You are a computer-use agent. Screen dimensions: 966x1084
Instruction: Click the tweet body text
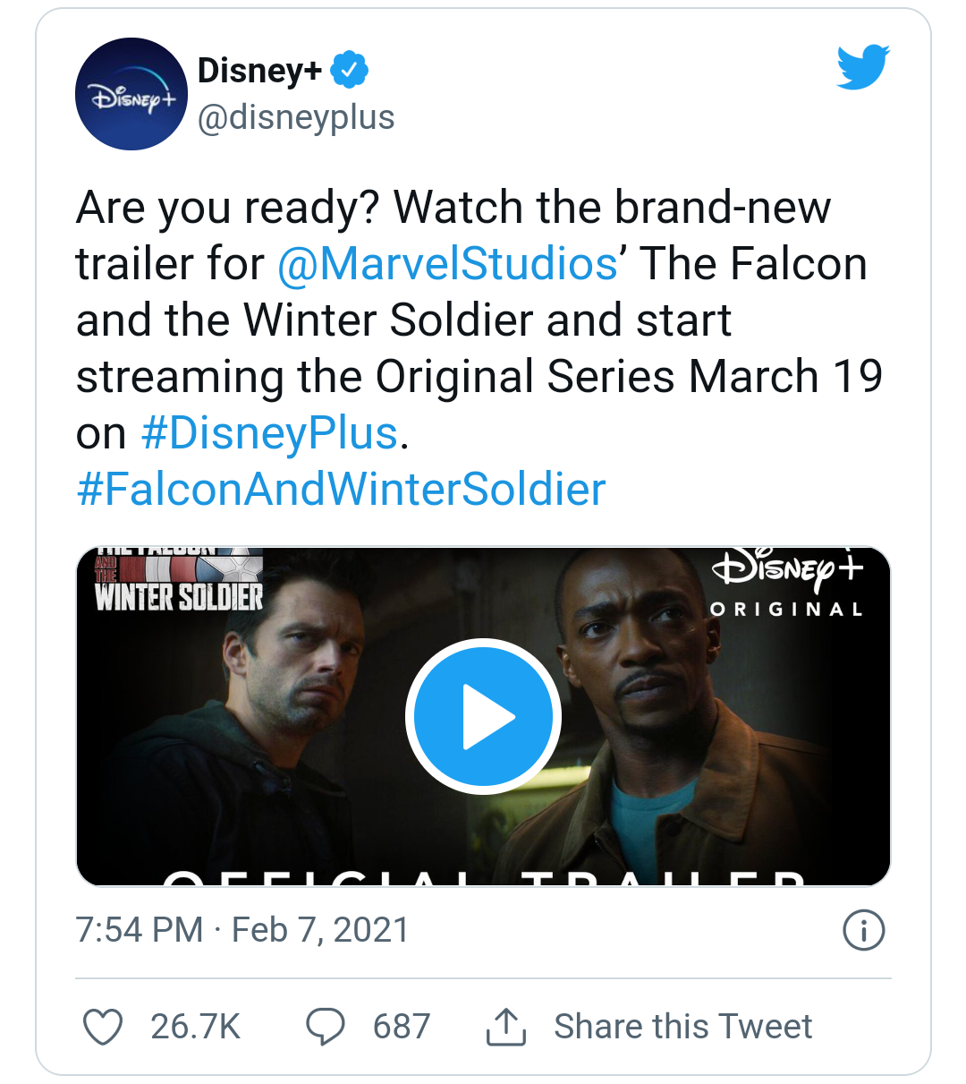click(x=479, y=348)
